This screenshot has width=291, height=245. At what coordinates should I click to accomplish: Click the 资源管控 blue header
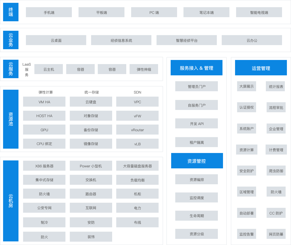coord(197,161)
